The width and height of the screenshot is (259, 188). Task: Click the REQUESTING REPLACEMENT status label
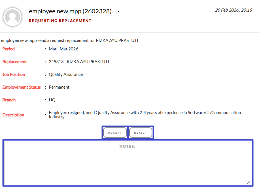(x=60, y=21)
